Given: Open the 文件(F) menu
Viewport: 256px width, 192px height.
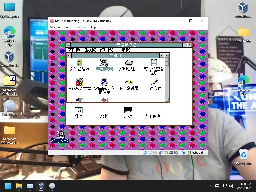Looking at the screenshot, I should (74, 50).
